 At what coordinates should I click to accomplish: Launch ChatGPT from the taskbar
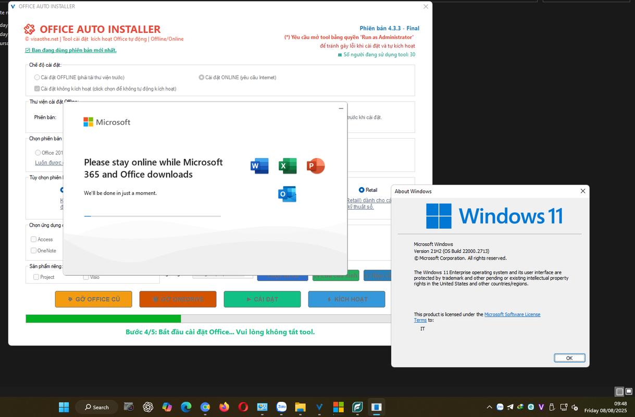[x=148, y=407]
